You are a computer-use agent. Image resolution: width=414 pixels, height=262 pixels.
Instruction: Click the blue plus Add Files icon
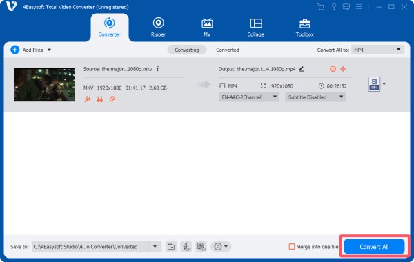(x=14, y=50)
